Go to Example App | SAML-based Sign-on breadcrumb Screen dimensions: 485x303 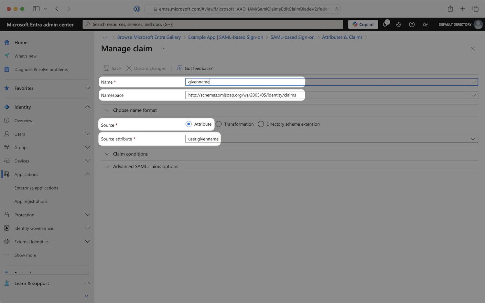point(226,37)
